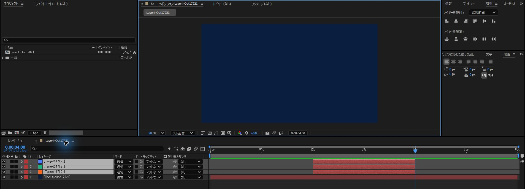Expand the 平面 folder in Project

tap(3, 58)
